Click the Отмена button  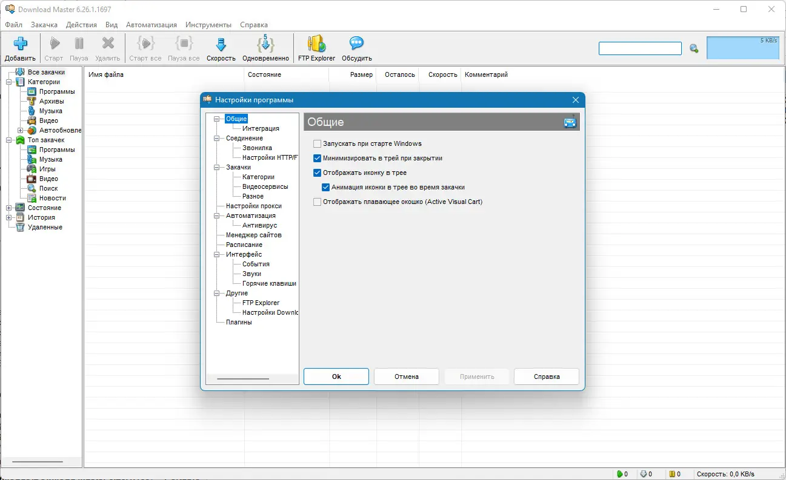pyautogui.click(x=407, y=376)
